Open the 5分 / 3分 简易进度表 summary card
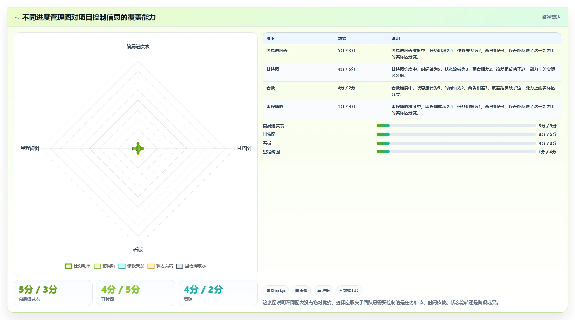This screenshot has height=320, width=575. coord(53,293)
